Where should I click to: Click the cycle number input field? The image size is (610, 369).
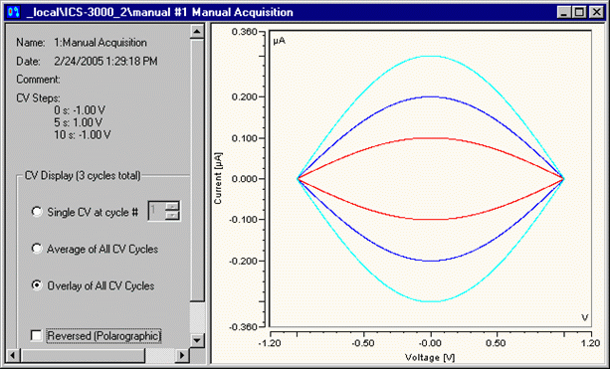[x=156, y=211]
